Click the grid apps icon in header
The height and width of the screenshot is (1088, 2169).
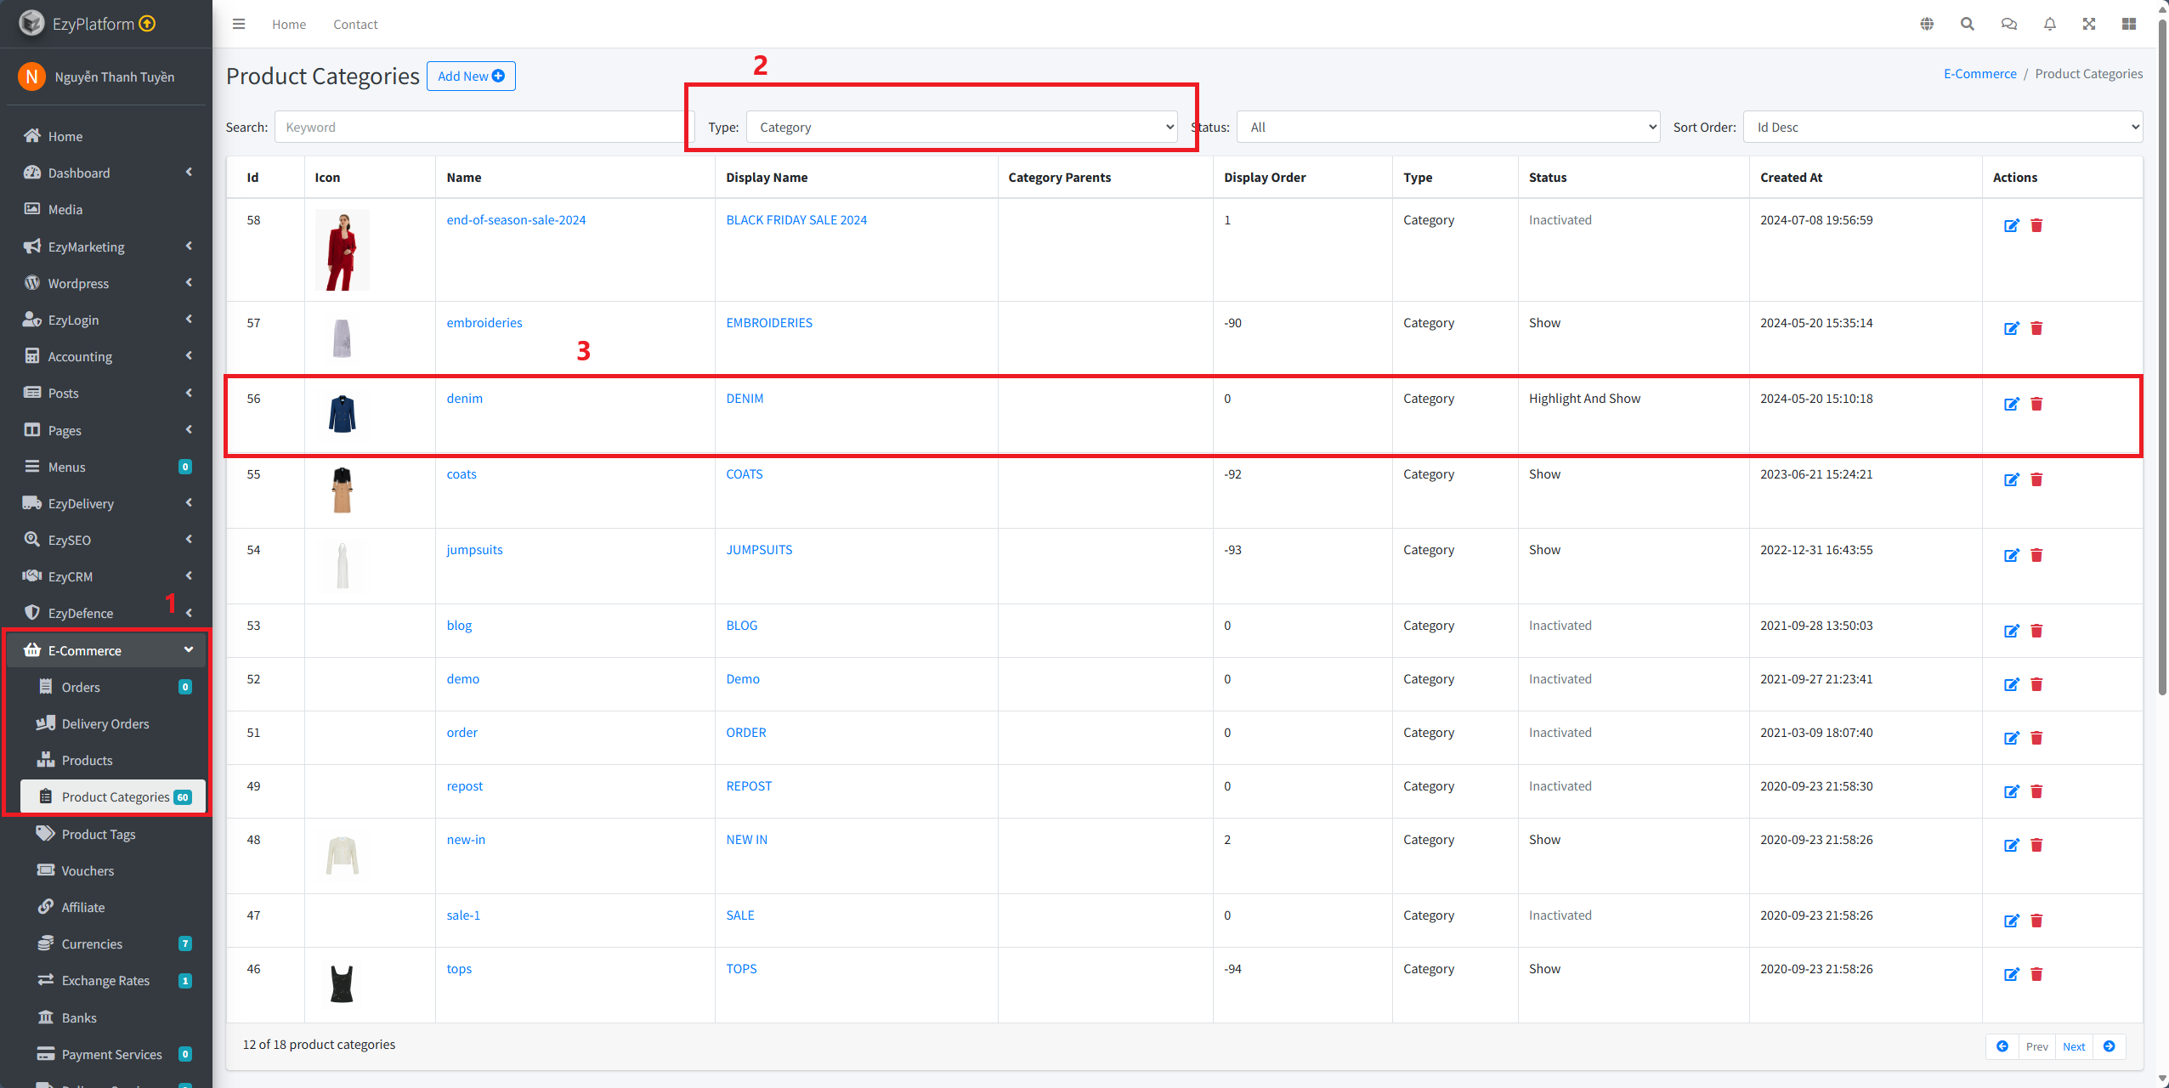tap(2128, 24)
